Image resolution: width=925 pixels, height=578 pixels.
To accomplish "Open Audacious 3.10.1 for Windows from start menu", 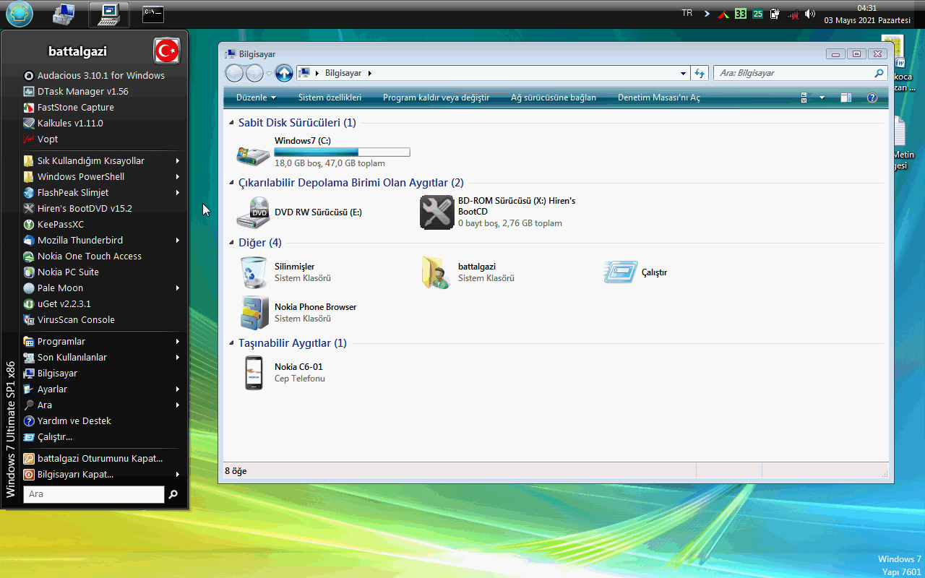I will click(x=101, y=75).
